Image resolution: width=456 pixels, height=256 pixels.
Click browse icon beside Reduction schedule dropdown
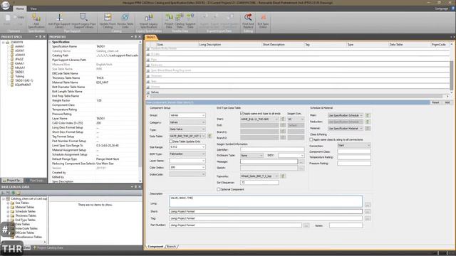368,122
